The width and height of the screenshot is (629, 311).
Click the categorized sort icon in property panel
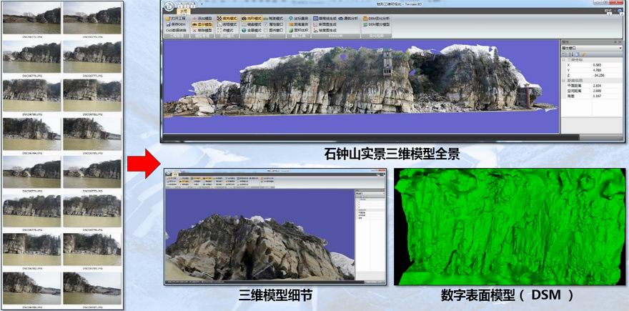(x=564, y=54)
